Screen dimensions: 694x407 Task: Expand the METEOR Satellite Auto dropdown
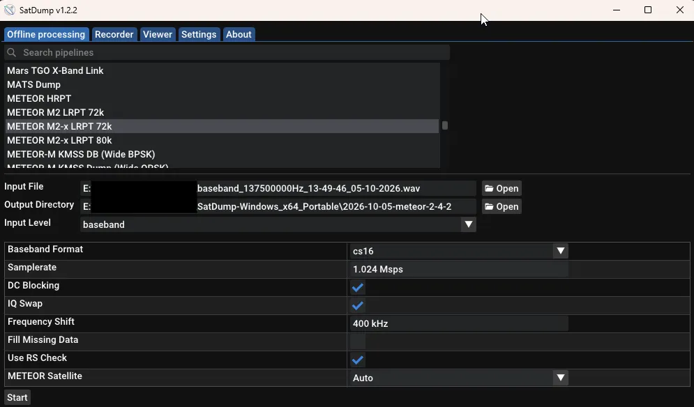pyautogui.click(x=459, y=378)
